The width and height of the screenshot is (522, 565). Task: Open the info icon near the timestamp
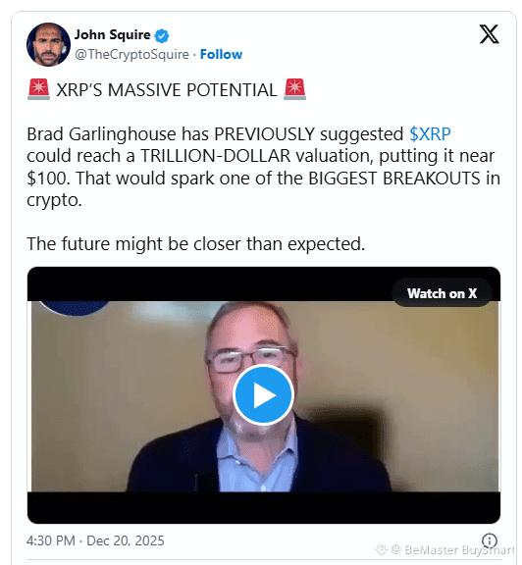coord(490,540)
